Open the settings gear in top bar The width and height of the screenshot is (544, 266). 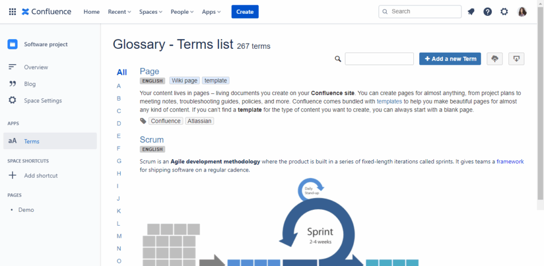pos(504,12)
